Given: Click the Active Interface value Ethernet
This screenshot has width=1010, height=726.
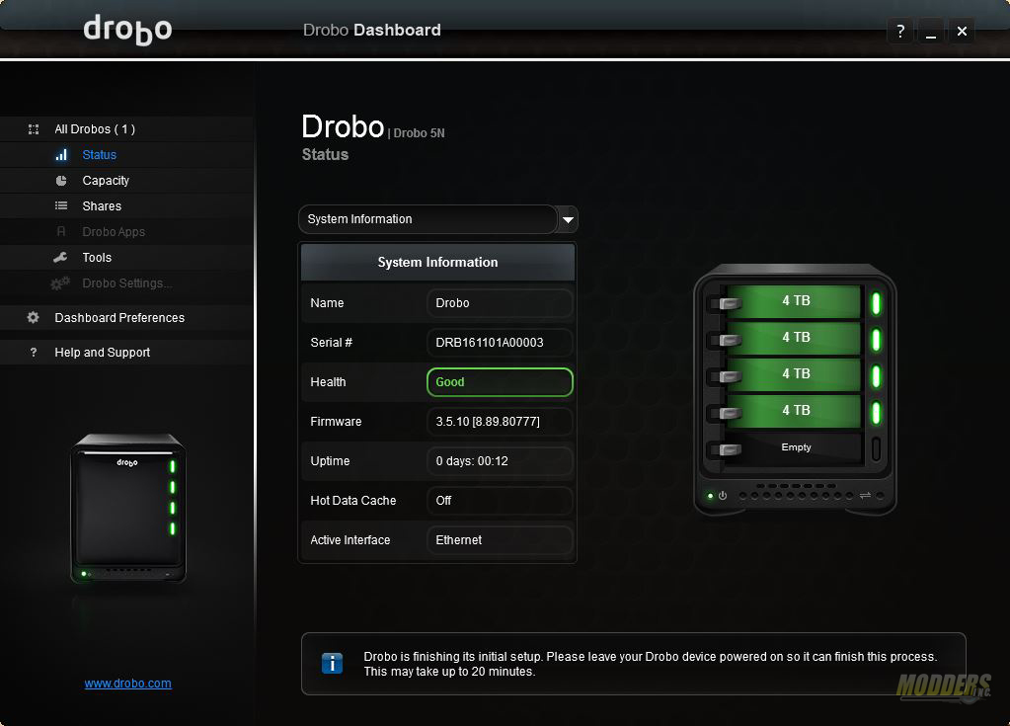Looking at the screenshot, I should click(500, 540).
